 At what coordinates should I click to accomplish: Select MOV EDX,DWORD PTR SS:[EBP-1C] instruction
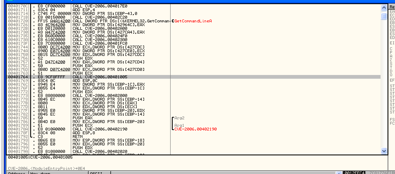coord(108,88)
